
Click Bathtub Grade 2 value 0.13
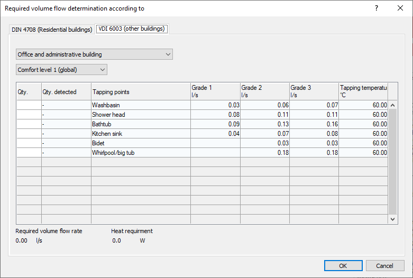coord(265,124)
